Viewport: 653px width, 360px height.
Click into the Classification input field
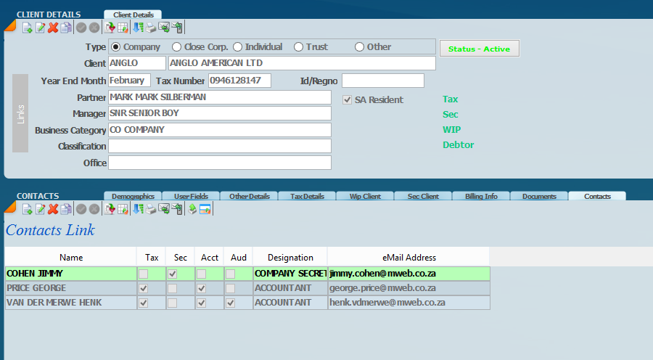(219, 147)
